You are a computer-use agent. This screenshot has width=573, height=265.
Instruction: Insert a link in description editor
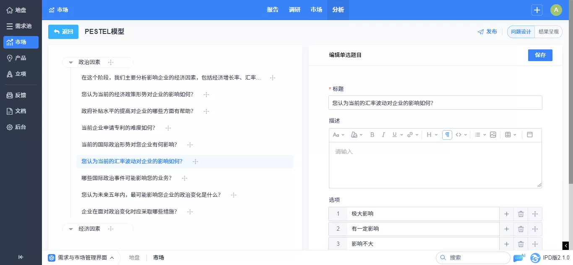pos(410,135)
